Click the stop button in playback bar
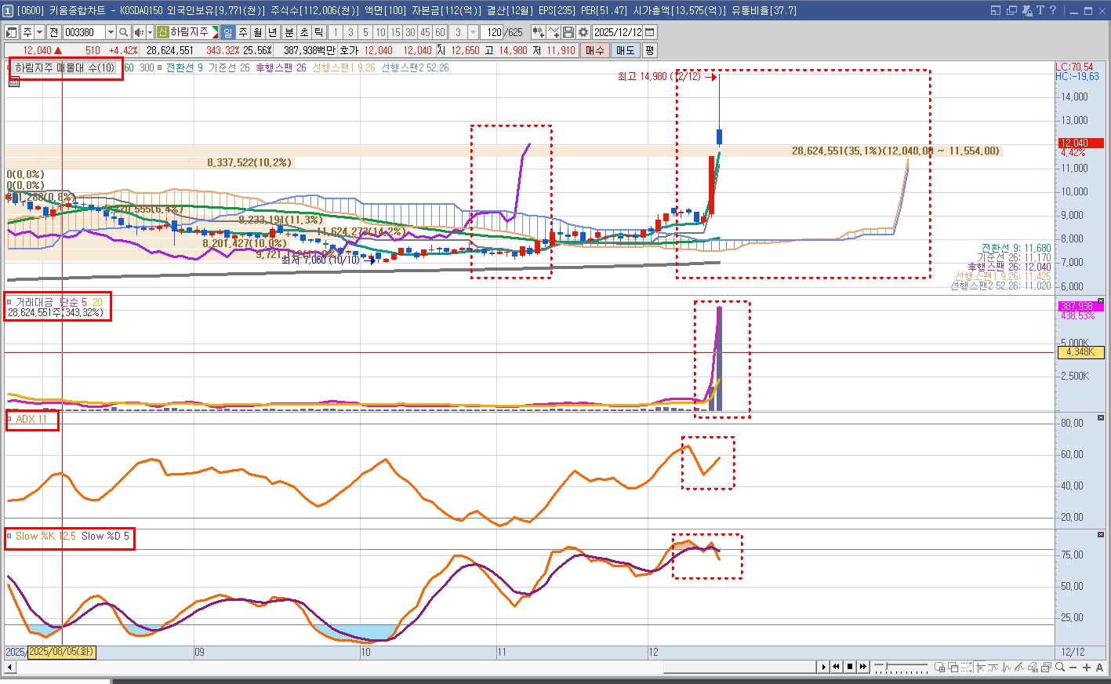This screenshot has width=1111, height=684. click(x=850, y=667)
